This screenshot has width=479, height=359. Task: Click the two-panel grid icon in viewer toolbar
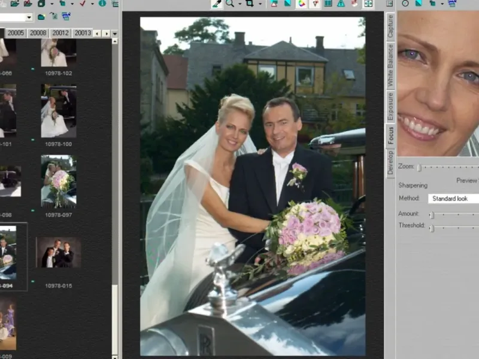click(x=328, y=4)
